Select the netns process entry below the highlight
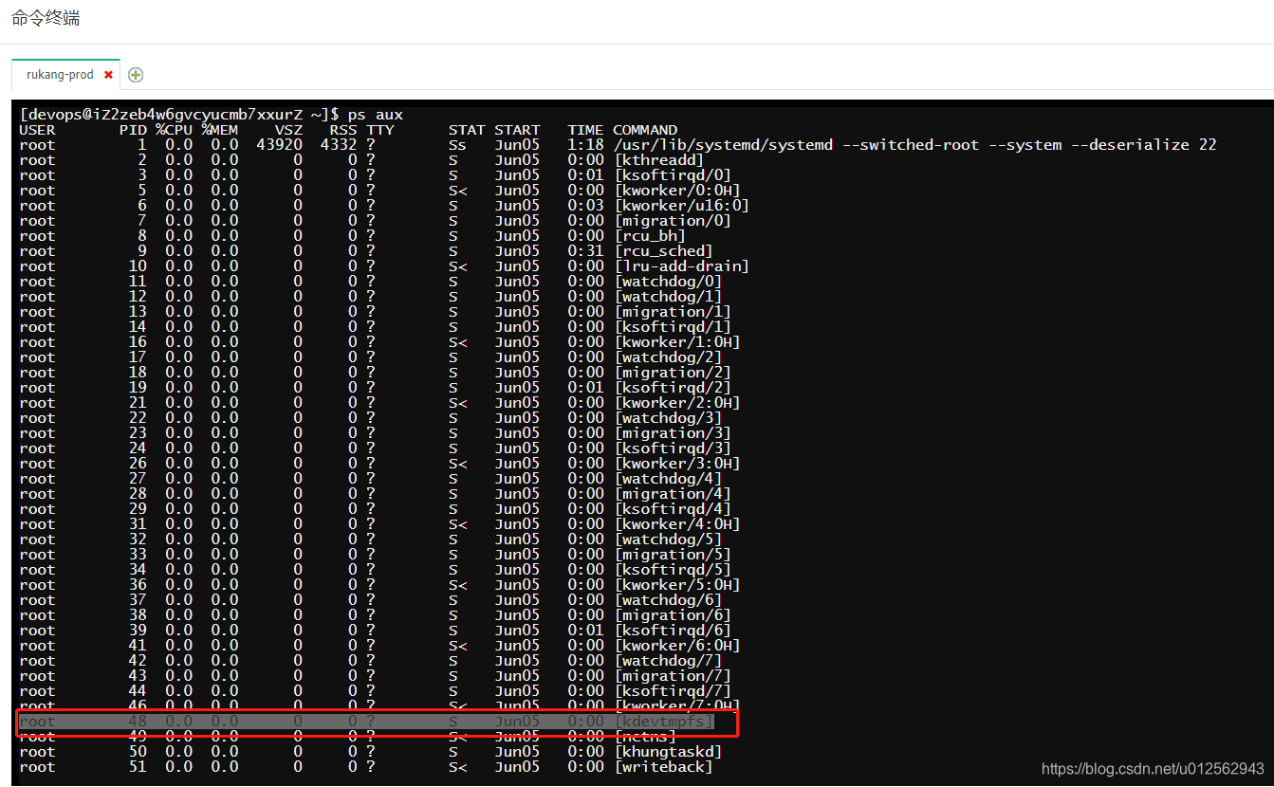The height and width of the screenshot is (787, 1274). [x=379, y=737]
